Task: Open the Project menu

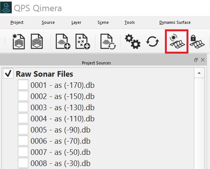Action: coord(17,22)
